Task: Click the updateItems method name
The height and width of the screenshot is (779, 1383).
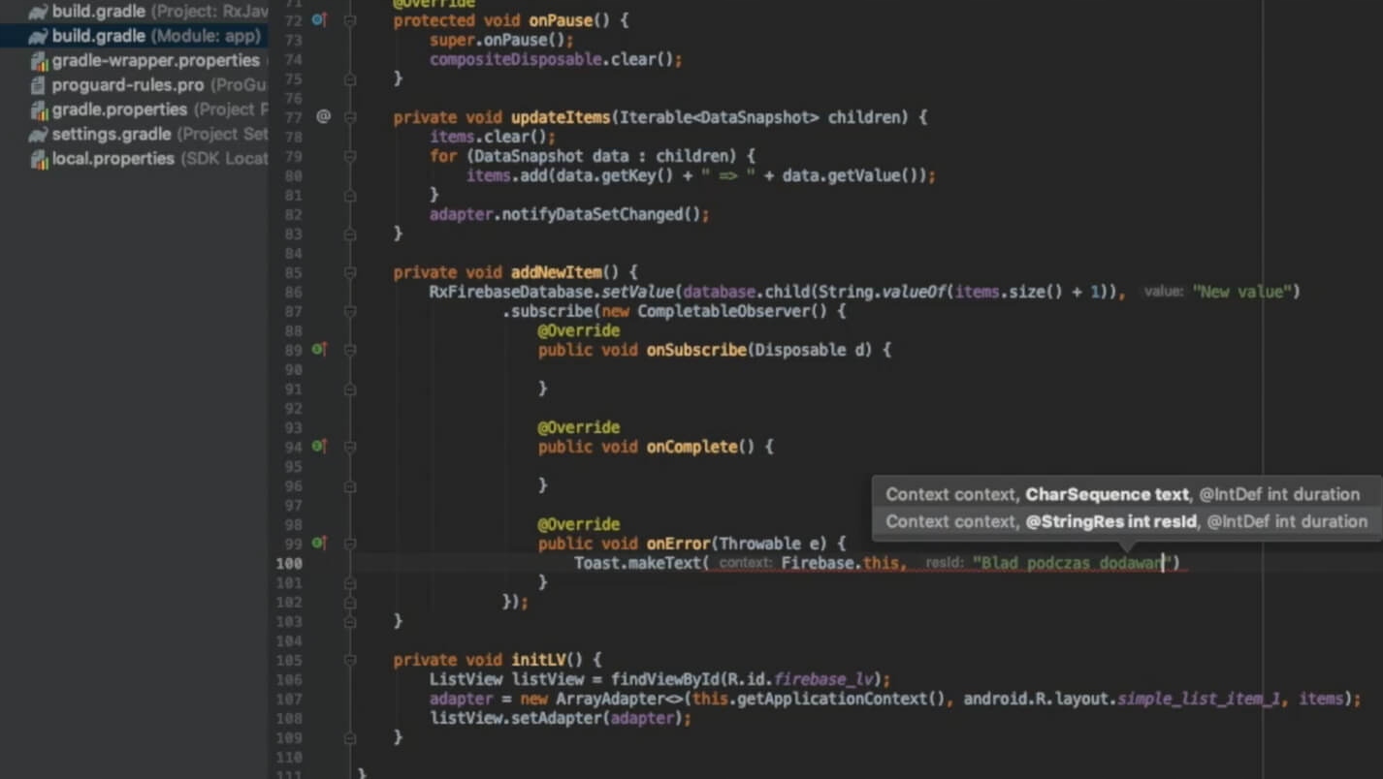Action: (561, 117)
